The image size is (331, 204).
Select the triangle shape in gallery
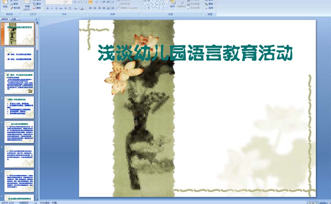[149, 4]
